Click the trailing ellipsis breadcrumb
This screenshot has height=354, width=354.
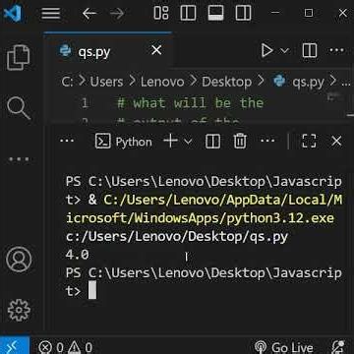[x=345, y=84]
